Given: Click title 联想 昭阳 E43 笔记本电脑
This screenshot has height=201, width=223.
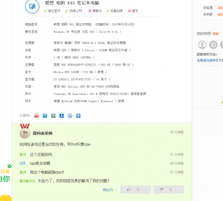Looking at the screenshot, I should tap(72, 3).
